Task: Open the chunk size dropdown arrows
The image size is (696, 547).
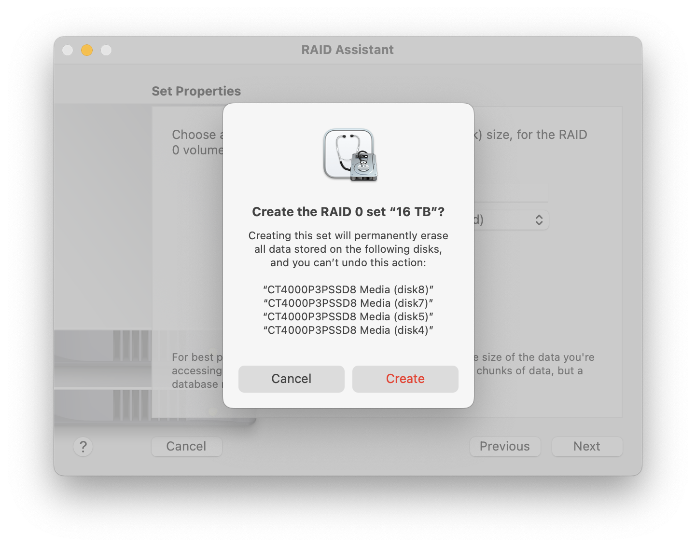Action: [x=539, y=220]
